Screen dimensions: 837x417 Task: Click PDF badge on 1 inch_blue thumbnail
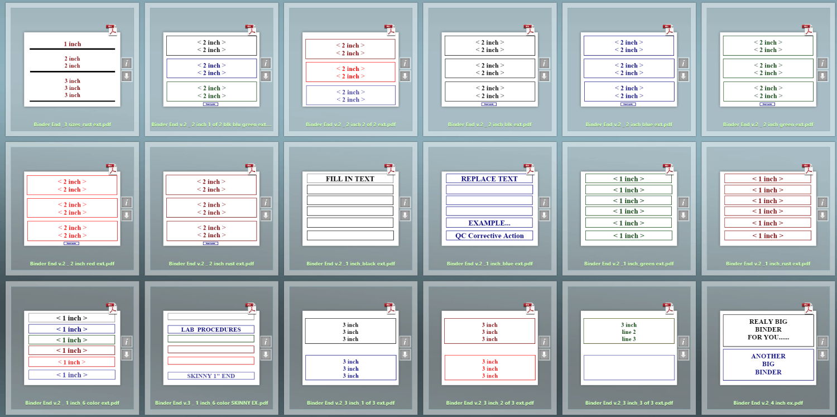[x=529, y=169]
